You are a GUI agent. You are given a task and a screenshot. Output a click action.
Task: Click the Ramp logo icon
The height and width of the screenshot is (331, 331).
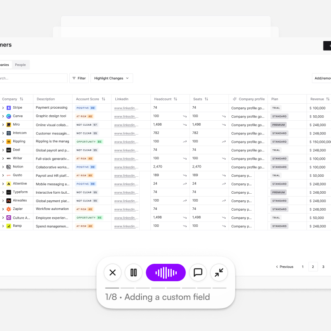click(x=9, y=226)
